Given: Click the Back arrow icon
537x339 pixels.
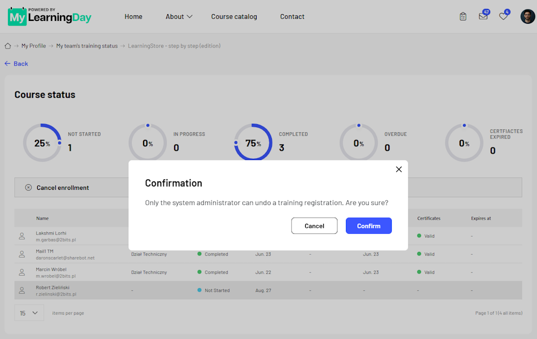Looking at the screenshot, I should 7,64.
